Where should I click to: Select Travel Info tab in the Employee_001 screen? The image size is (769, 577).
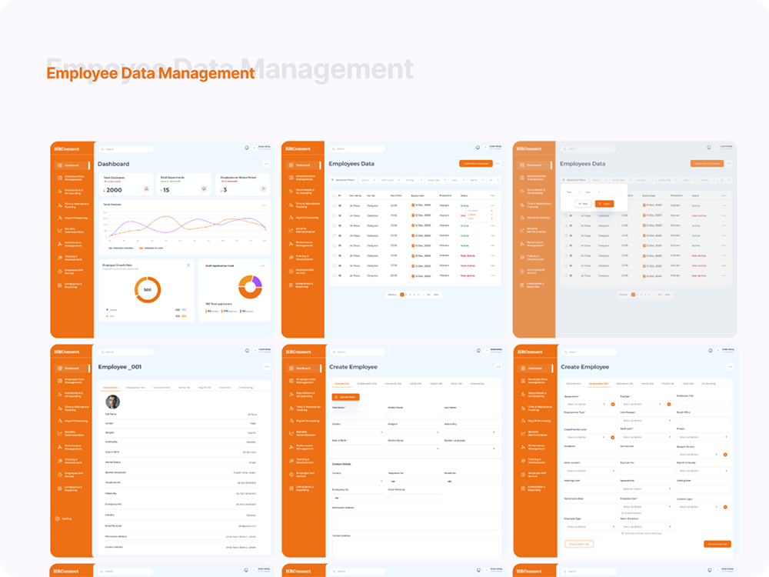point(225,388)
